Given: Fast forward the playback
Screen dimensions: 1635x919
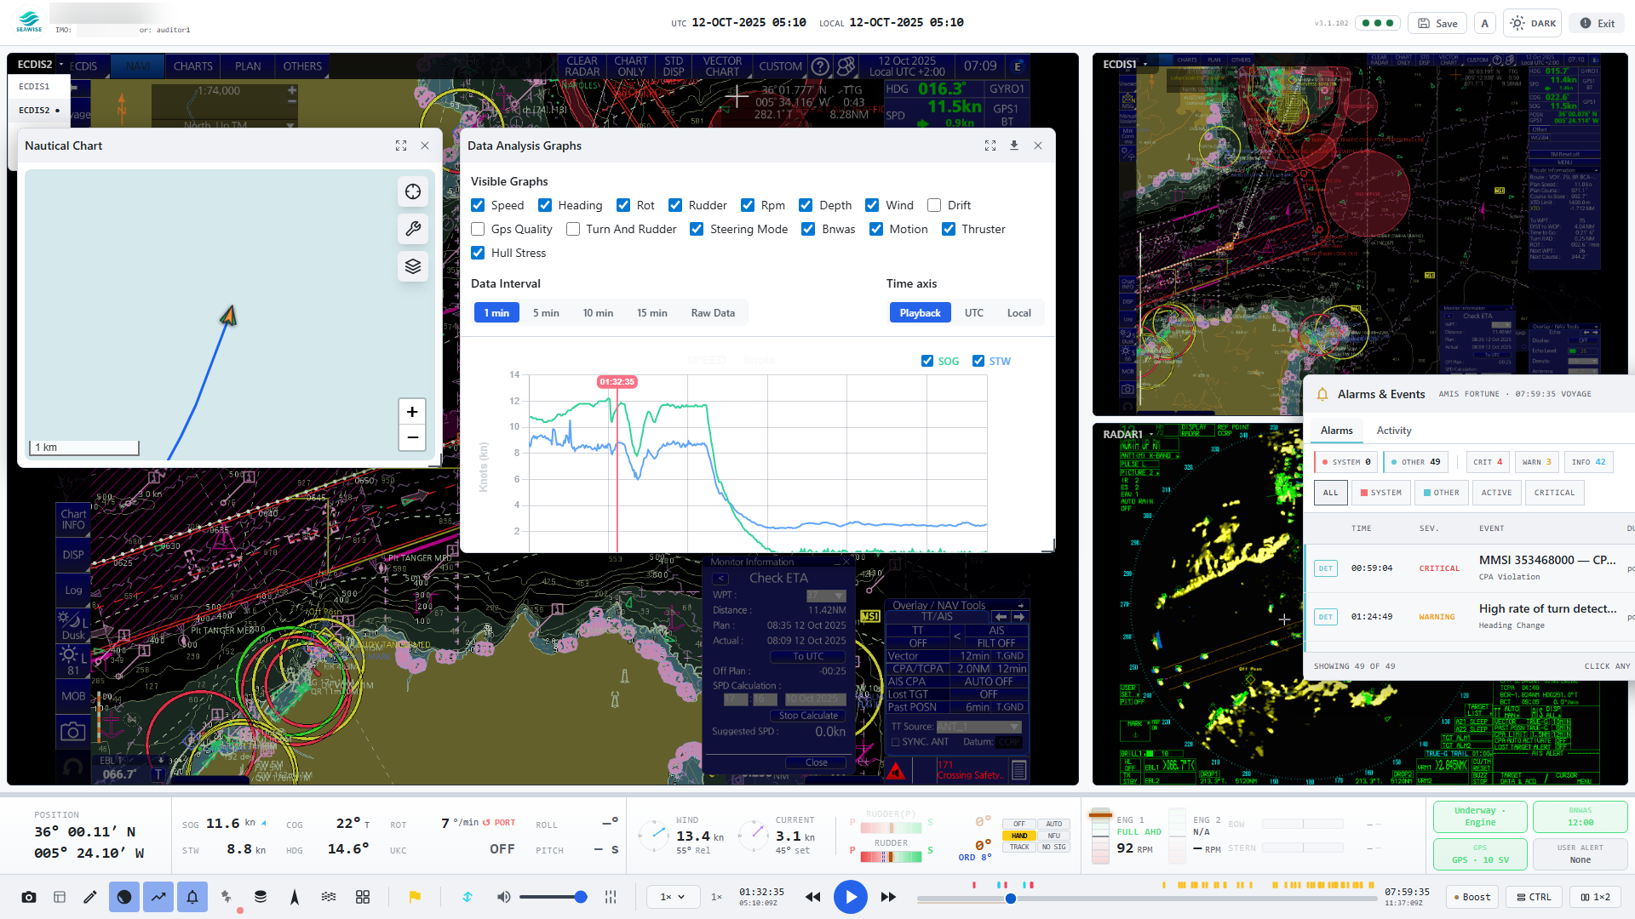Looking at the screenshot, I should (888, 897).
